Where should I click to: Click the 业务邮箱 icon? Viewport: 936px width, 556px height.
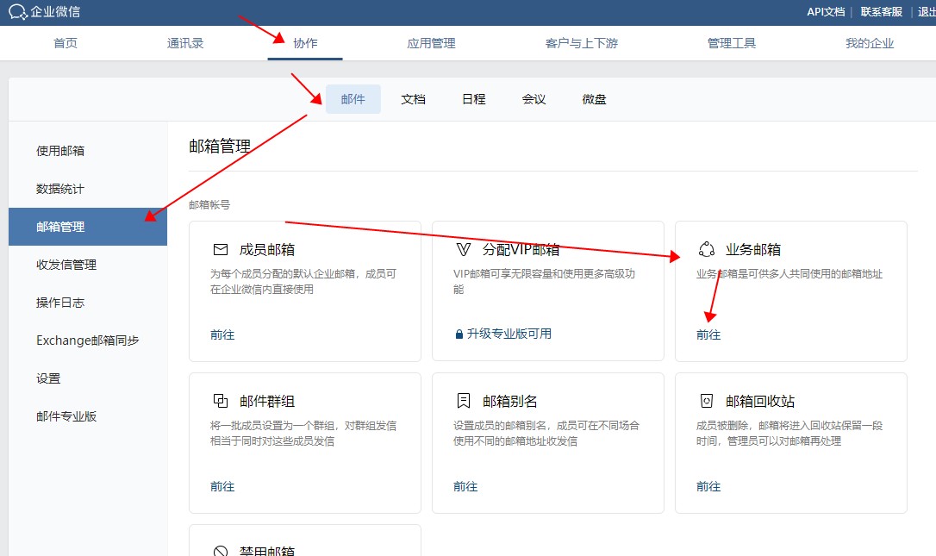tap(707, 250)
